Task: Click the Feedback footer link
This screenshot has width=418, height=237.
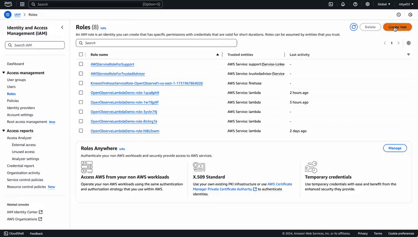Action: point(36,234)
